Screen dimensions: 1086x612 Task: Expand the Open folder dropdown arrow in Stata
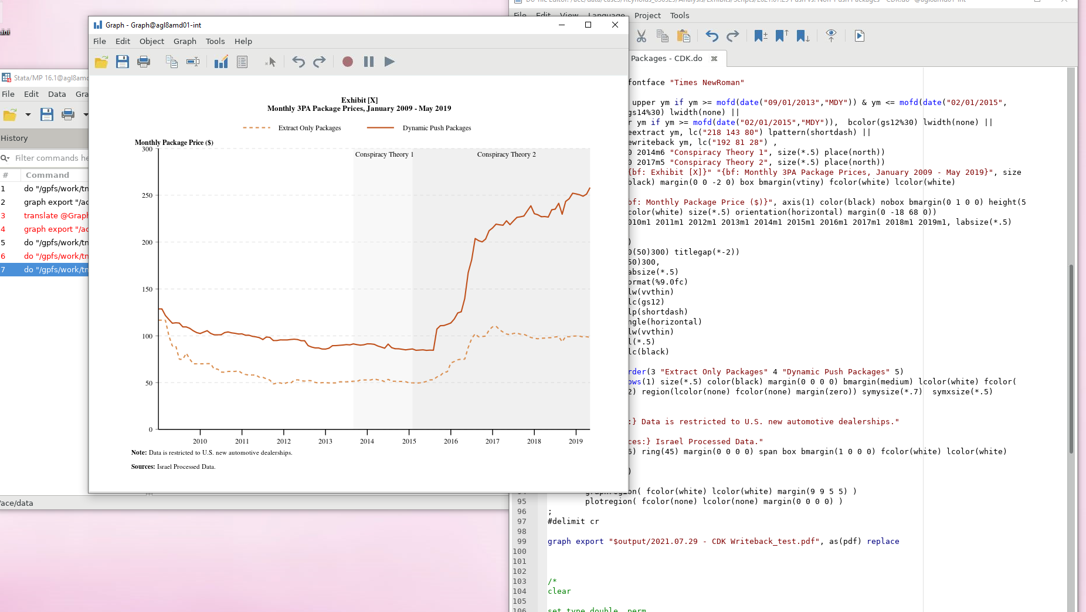coord(28,115)
